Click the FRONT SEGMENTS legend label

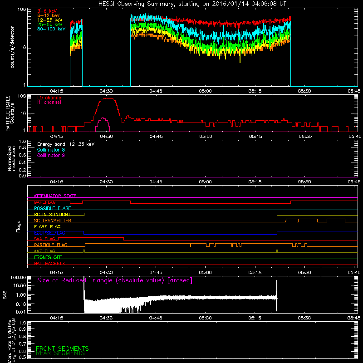pyautogui.click(x=62, y=348)
